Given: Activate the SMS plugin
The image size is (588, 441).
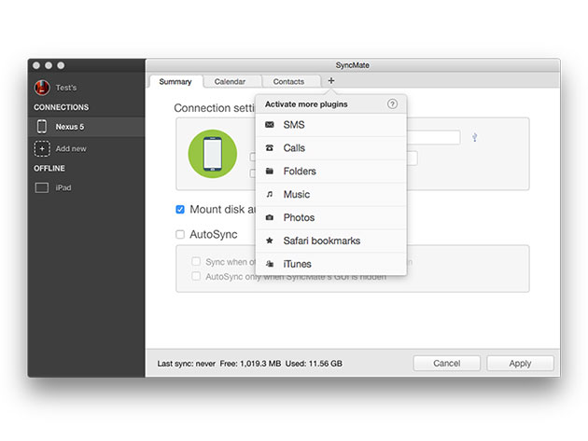Looking at the screenshot, I should [x=330, y=125].
